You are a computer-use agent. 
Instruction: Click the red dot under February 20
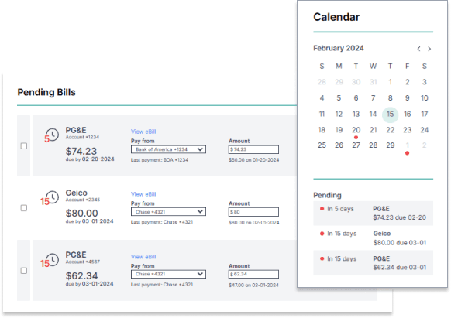356,137
